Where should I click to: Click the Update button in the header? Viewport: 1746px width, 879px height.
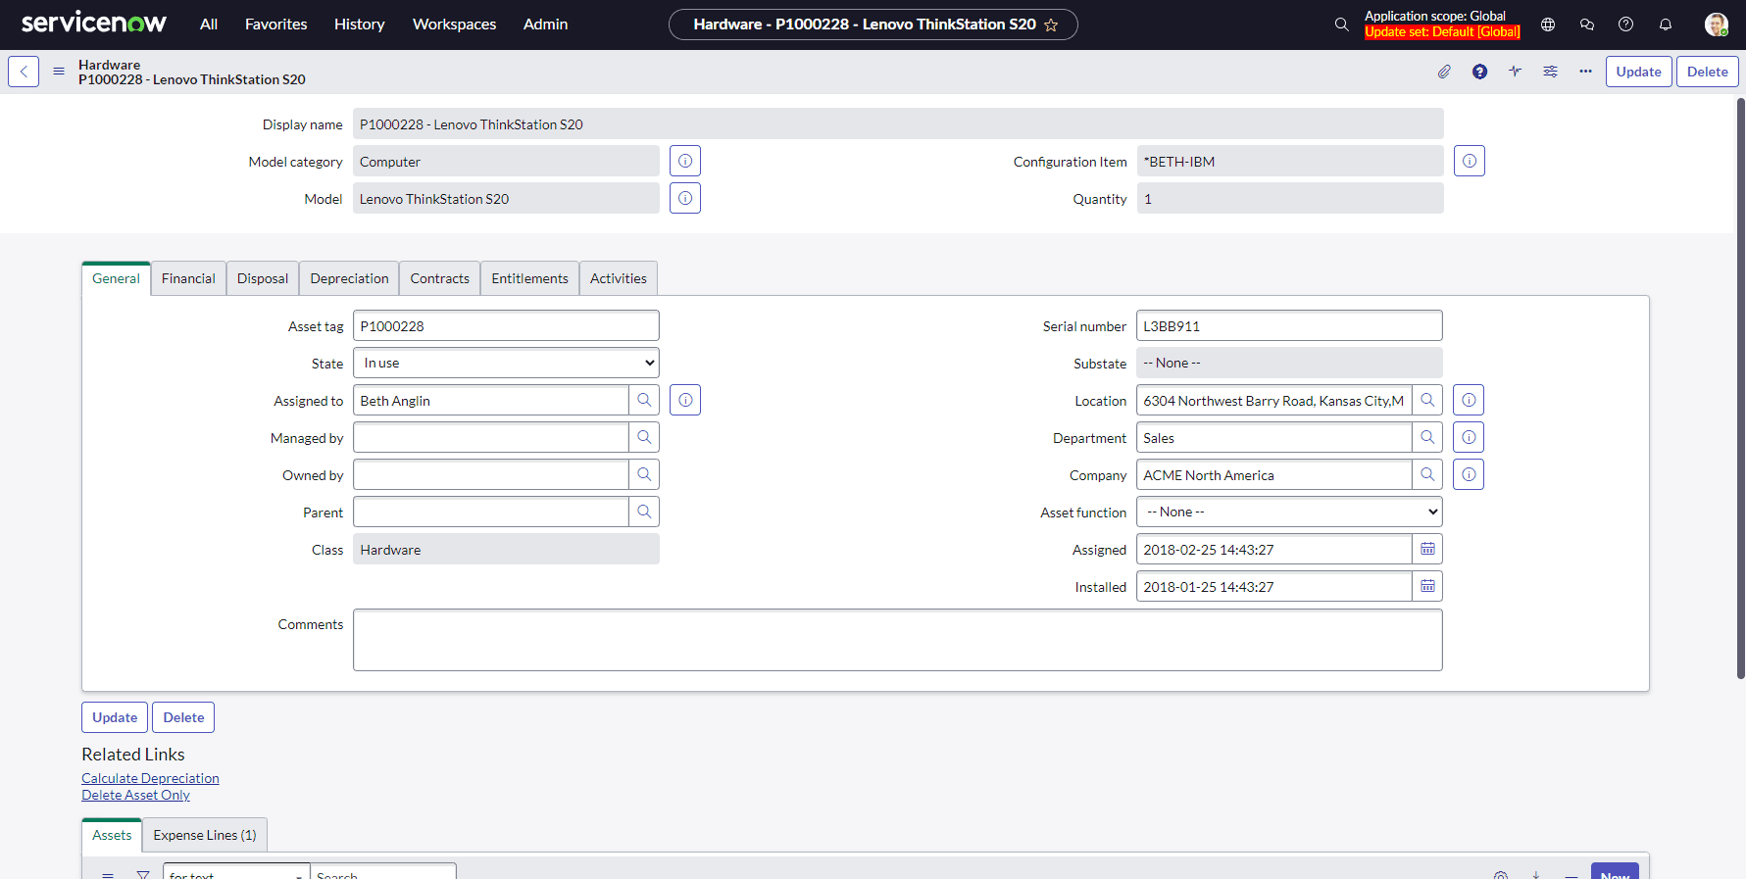(x=1638, y=72)
